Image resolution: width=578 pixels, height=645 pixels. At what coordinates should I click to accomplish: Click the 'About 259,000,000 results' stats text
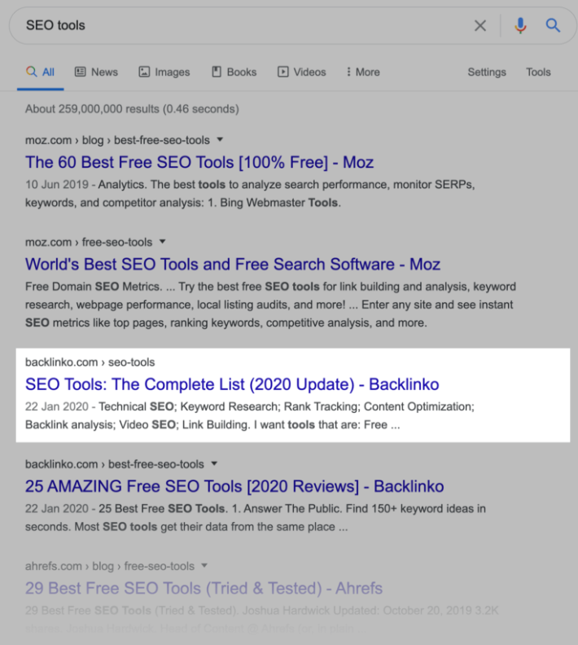(132, 109)
